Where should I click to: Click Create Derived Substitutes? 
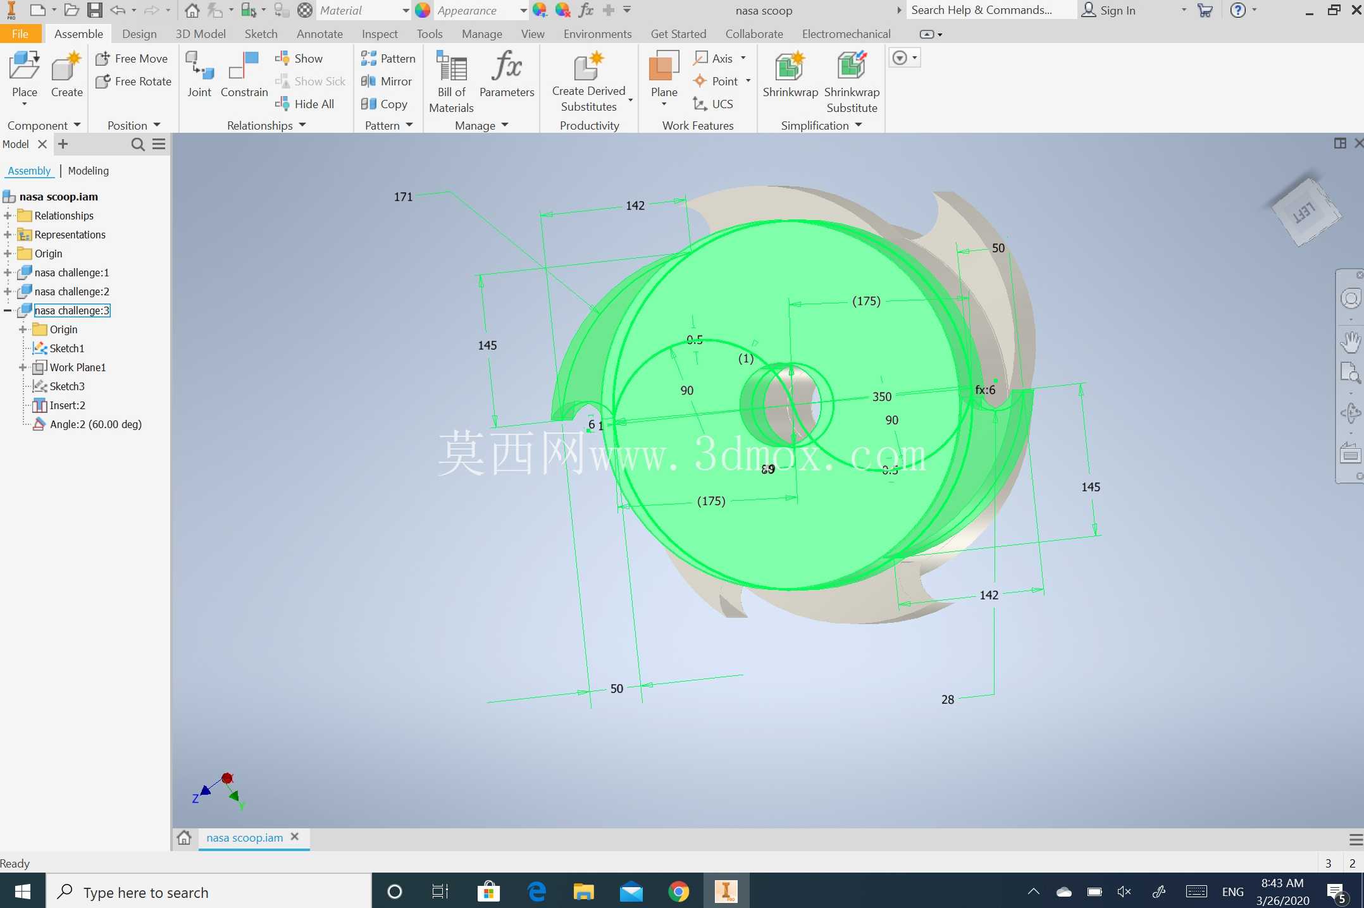(x=588, y=83)
